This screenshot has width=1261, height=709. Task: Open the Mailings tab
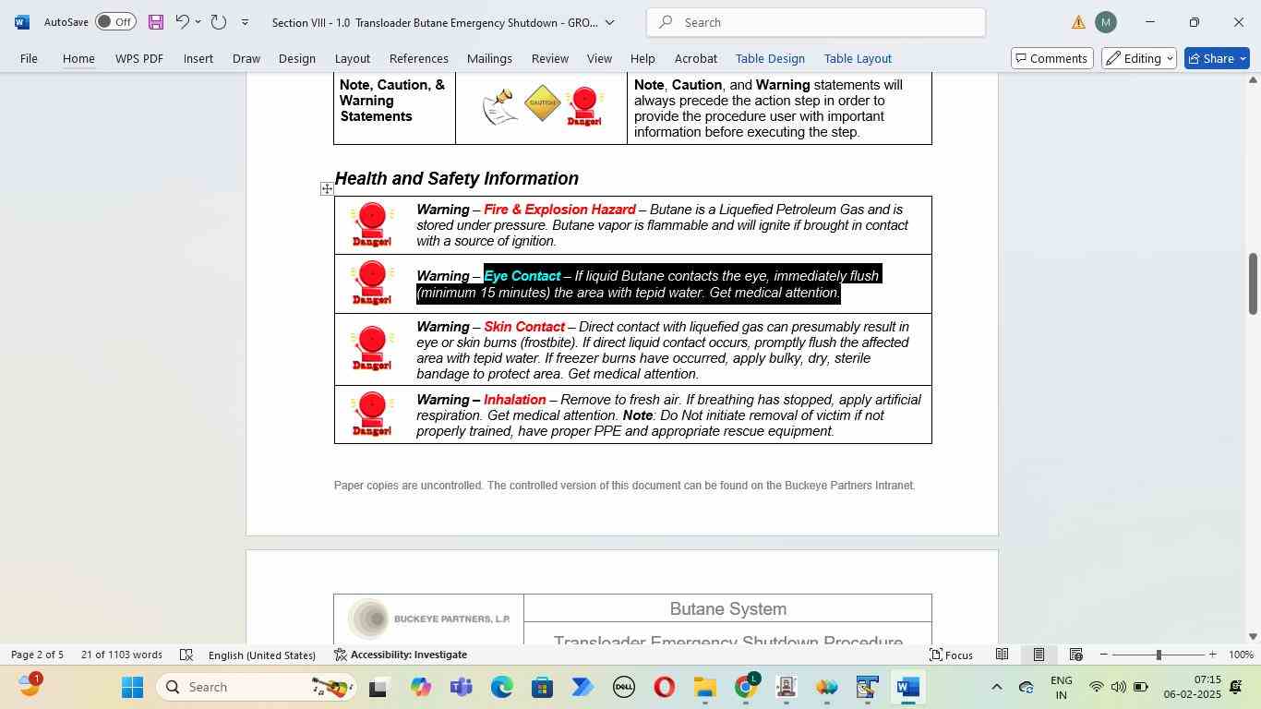(x=489, y=58)
